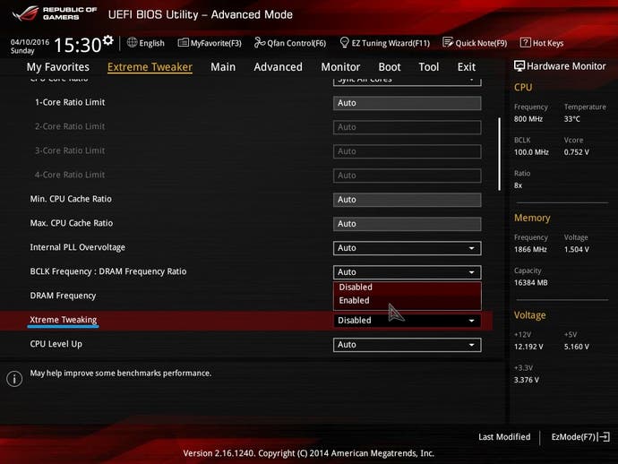Open Xtreme Tweaking dropdown
618x464 pixels.
408,321
